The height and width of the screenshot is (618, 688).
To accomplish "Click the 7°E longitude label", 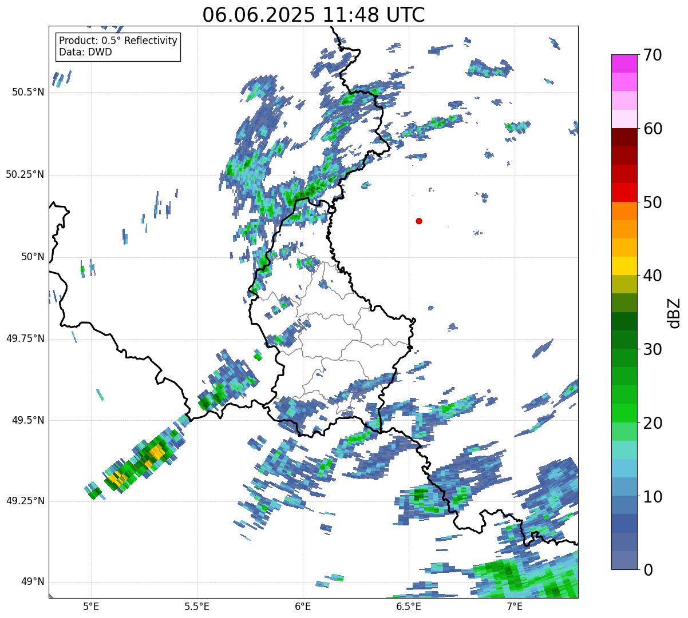I will point(515,606).
